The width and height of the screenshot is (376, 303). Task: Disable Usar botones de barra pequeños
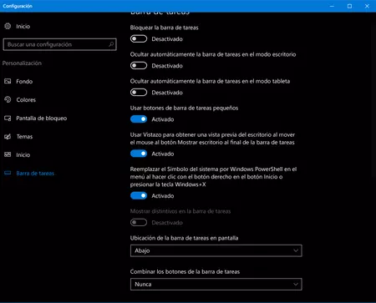point(139,119)
